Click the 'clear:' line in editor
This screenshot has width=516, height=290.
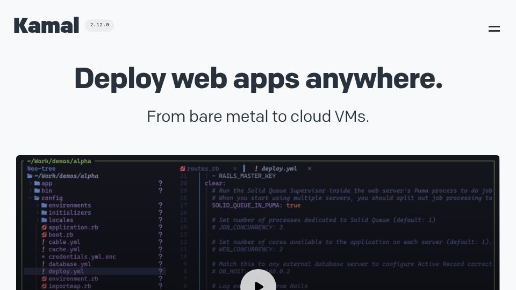tap(215, 184)
